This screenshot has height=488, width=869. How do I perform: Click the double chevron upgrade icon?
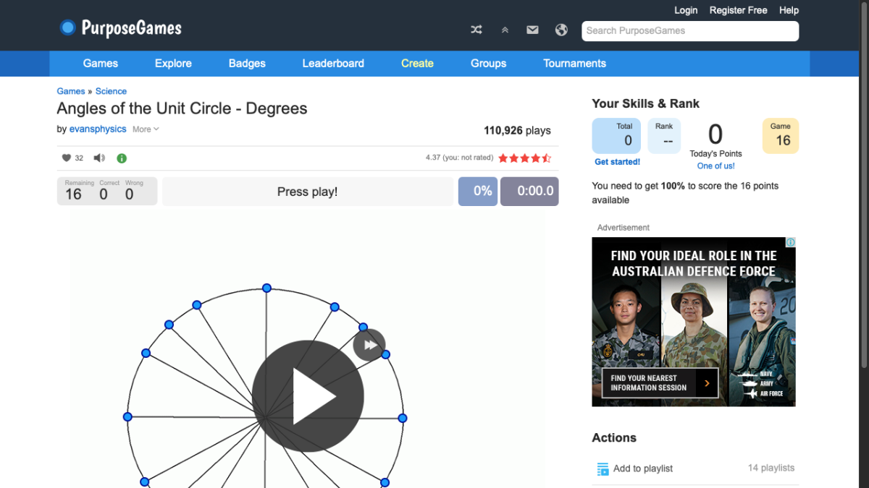click(x=505, y=30)
